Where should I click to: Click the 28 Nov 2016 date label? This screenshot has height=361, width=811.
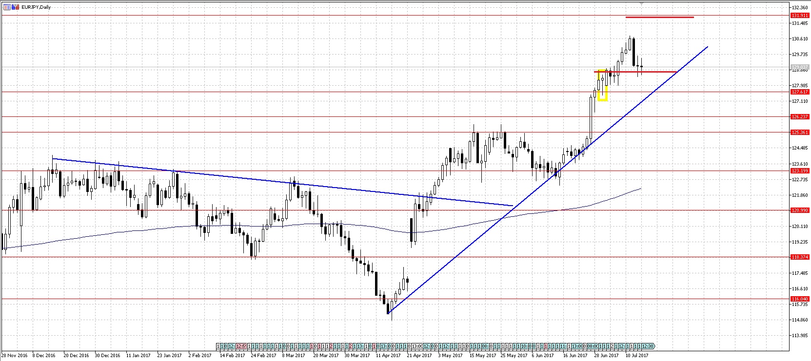[14, 355]
